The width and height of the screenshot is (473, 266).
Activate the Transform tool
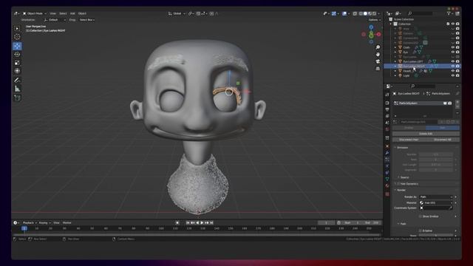[x=17, y=71]
